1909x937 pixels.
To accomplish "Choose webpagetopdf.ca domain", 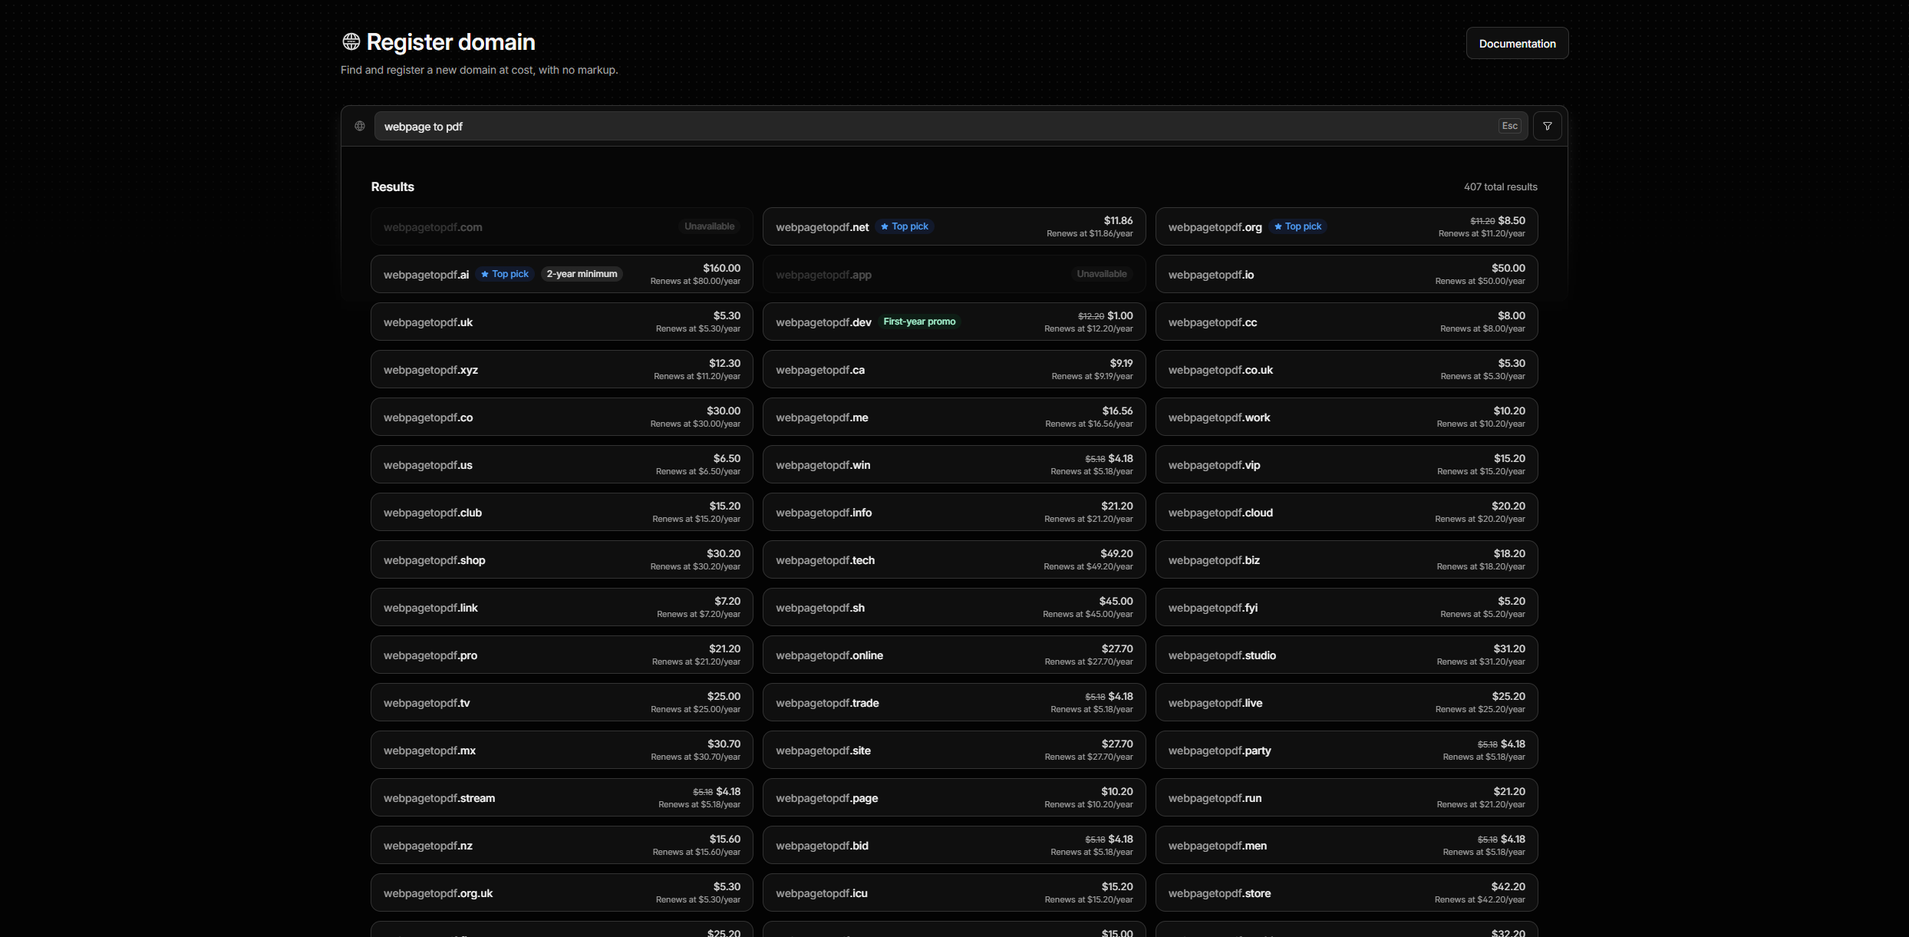I will click(954, 369).
